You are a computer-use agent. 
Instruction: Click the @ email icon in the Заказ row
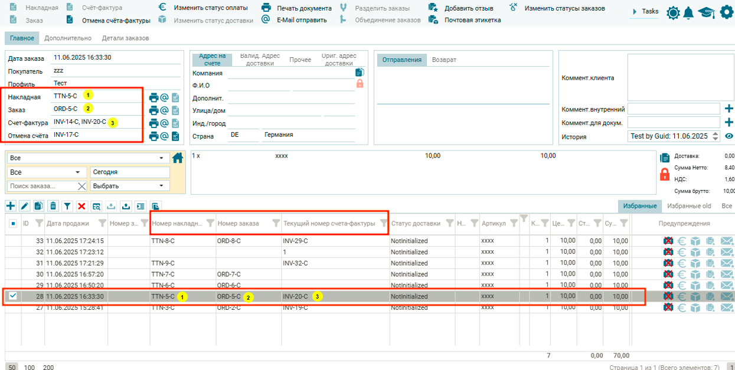[165, 110]
